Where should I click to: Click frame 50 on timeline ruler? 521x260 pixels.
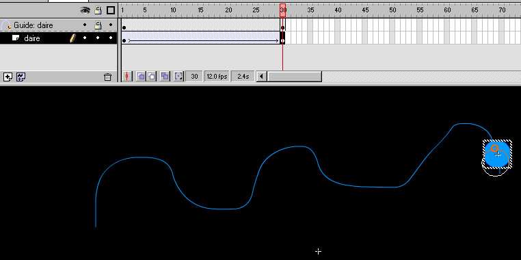[x=392, y=10]
